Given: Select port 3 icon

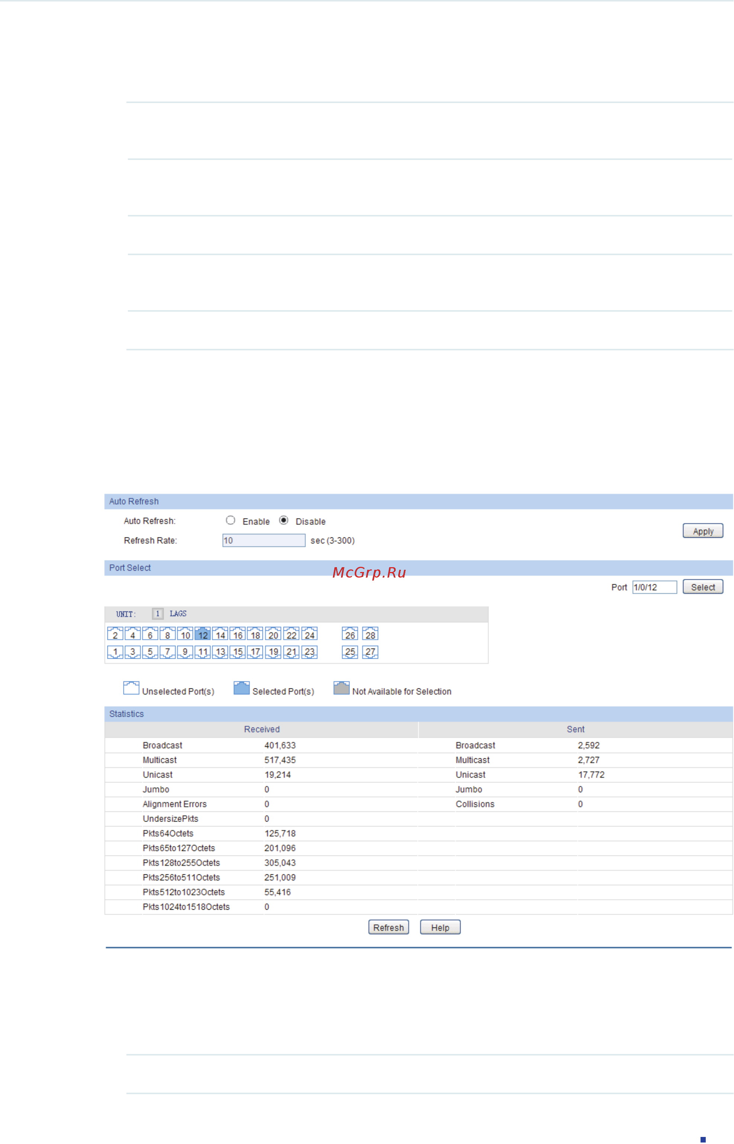Looking at the screenshot, I should [132, 652].
